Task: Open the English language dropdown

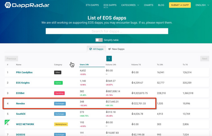Action: pyautogui.click(x=202, y=5)
